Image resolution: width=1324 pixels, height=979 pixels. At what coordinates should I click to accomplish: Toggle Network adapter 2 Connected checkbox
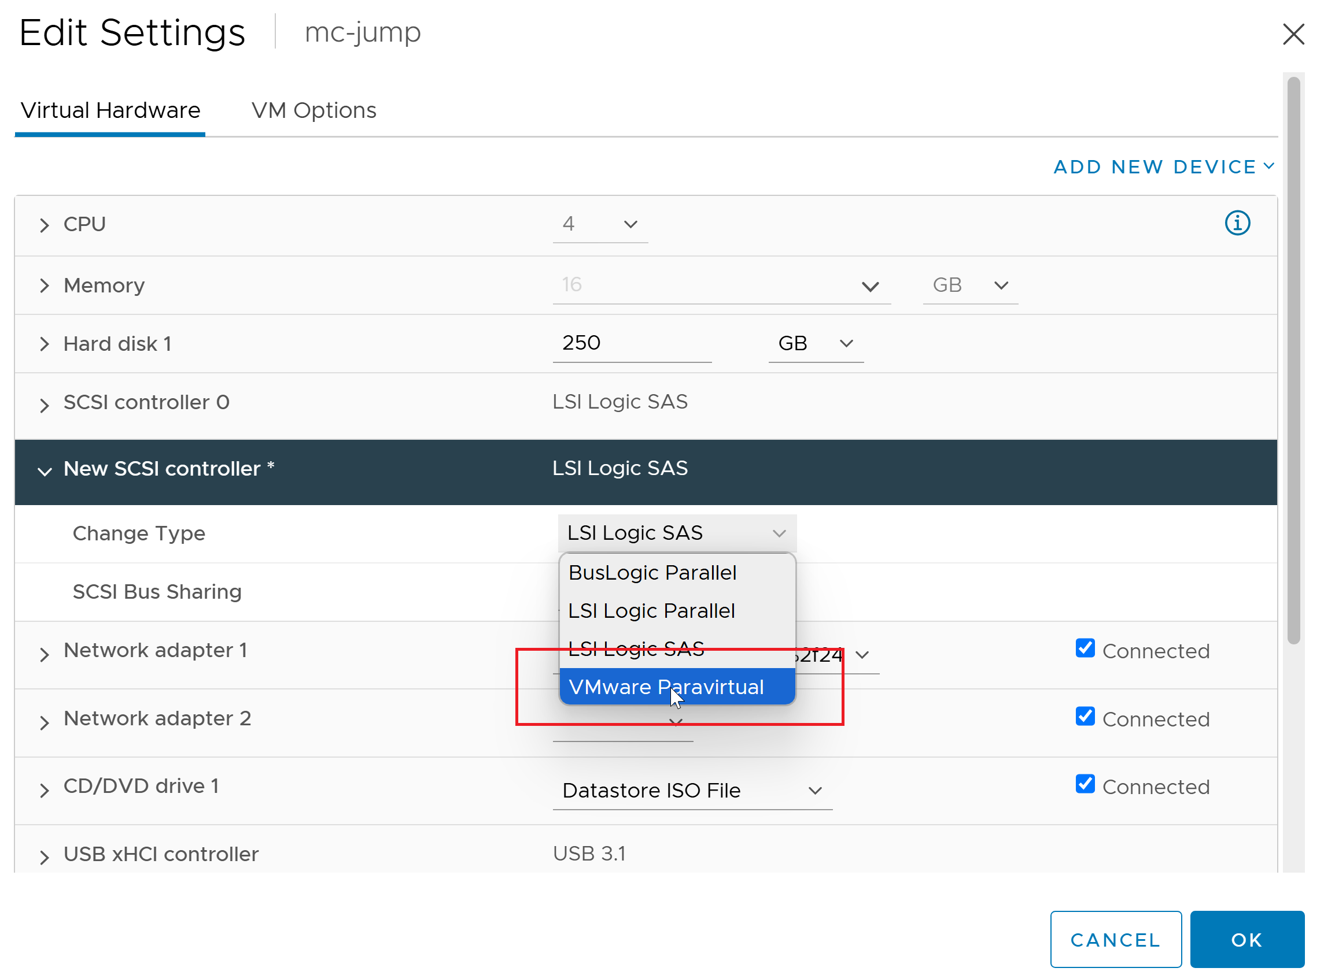coord(1085,716)
